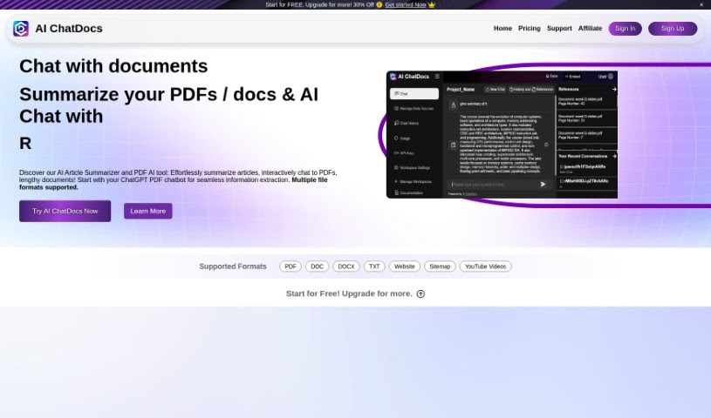Open the Affiliate page
Screen dimensions: 711x418
tap(590, 28)
